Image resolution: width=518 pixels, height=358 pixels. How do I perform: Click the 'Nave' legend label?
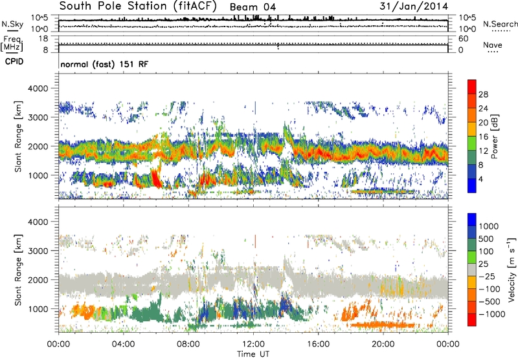(x=493, y=45)
